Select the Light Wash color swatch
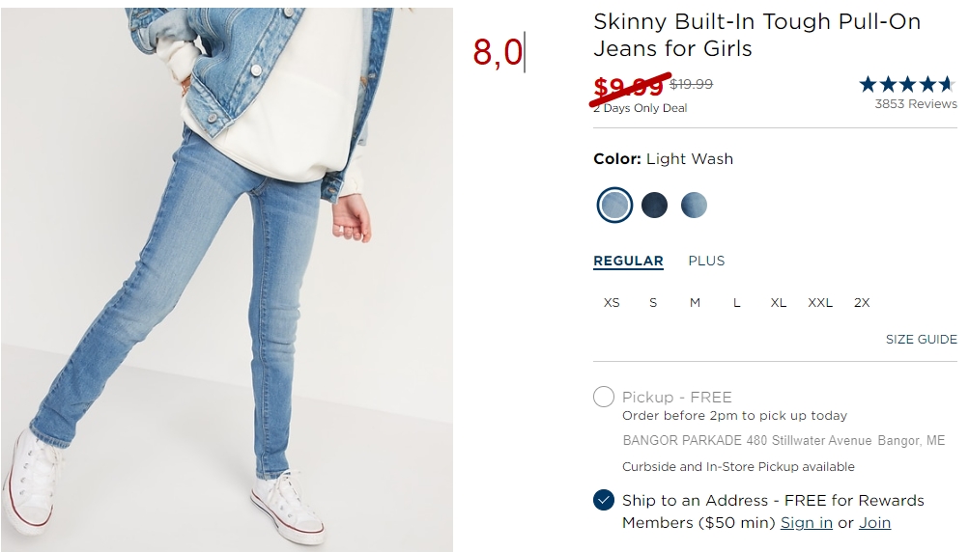Viewport: 969px width, 552px height. point(614,205)
